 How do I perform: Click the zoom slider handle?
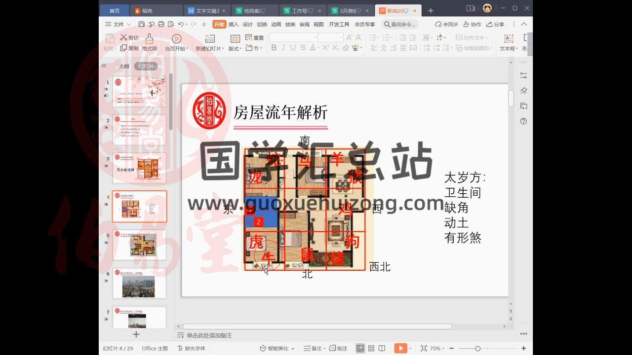pos(477,349)
